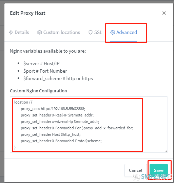This screenshot has width=174, height=183.
Task: Click the lightning bolt icon beside Details
Action: click(x=11, y=32)
